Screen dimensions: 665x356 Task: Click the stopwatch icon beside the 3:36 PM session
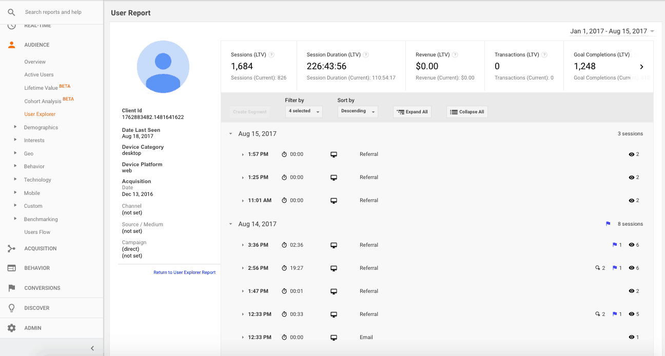[x=284, y=245]
